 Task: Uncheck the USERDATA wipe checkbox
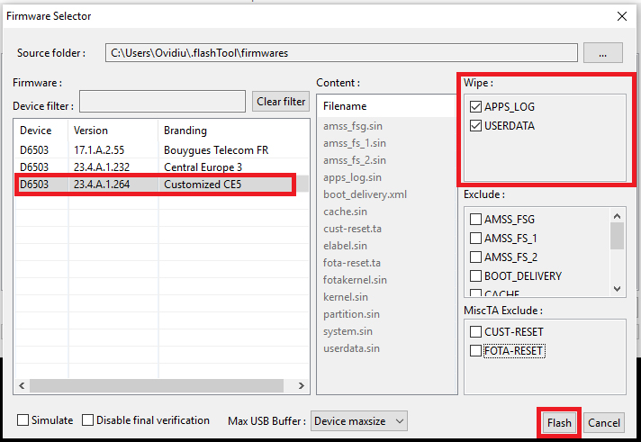coord(476,126)
